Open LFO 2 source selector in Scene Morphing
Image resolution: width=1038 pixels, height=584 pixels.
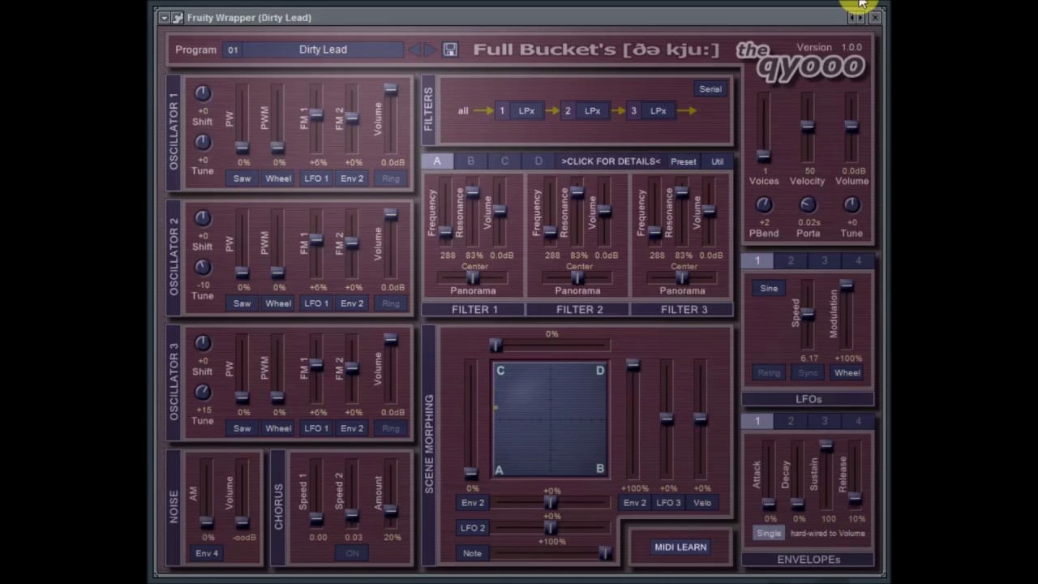(x=472, y=528)
